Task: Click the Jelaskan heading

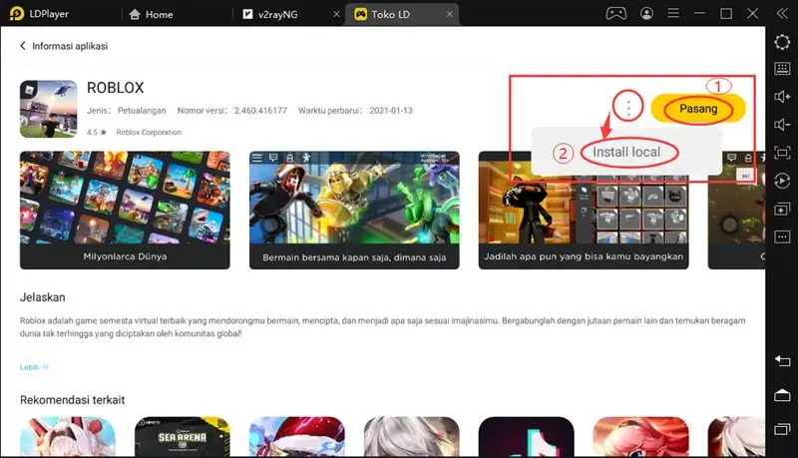Action: [42, 297]
